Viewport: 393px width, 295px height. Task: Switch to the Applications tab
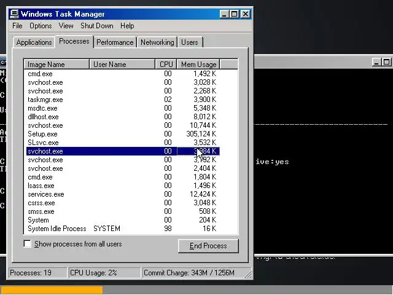coord(34,42)
